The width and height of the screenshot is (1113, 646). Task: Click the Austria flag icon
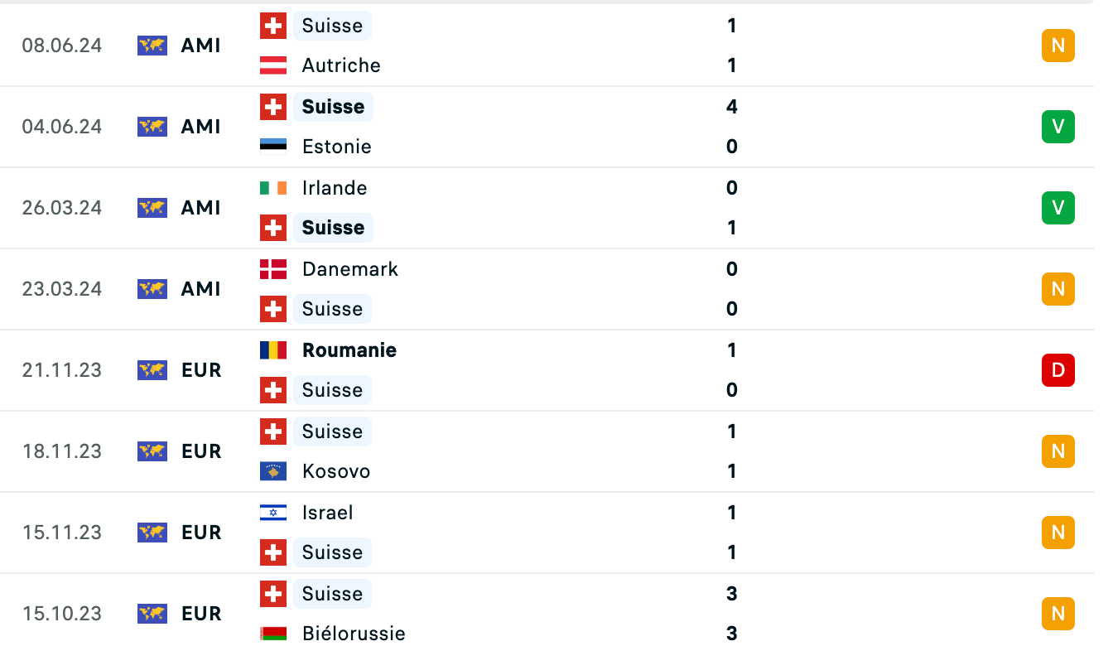[273, 65]
